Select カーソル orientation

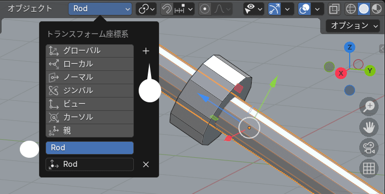[89, 117]
